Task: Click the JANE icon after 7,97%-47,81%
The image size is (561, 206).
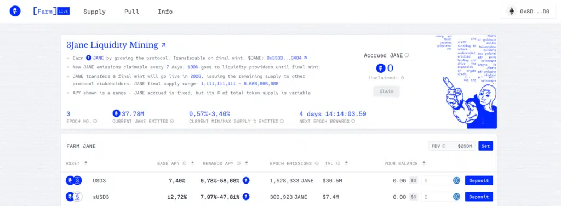Action: tap(246, 197)
